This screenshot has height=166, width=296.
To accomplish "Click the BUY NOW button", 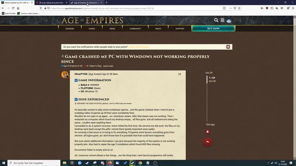I will click(213, 29).
